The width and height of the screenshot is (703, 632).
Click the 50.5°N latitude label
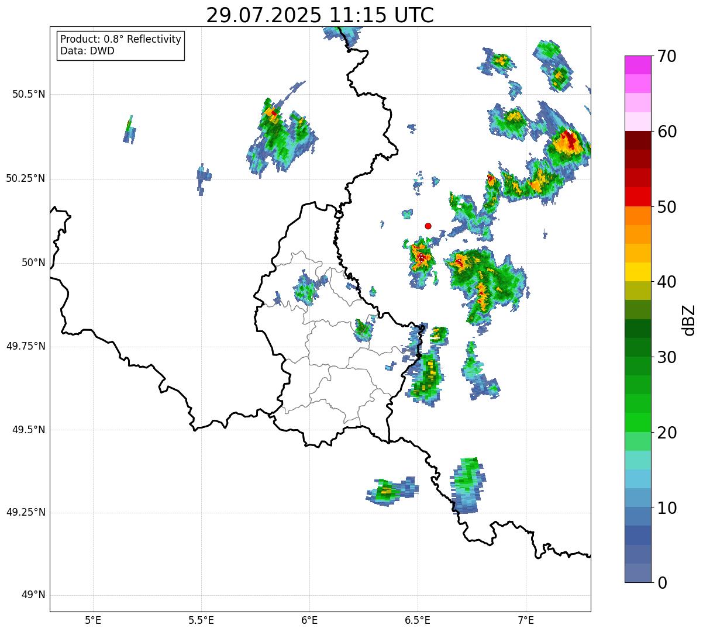[28, 94]
